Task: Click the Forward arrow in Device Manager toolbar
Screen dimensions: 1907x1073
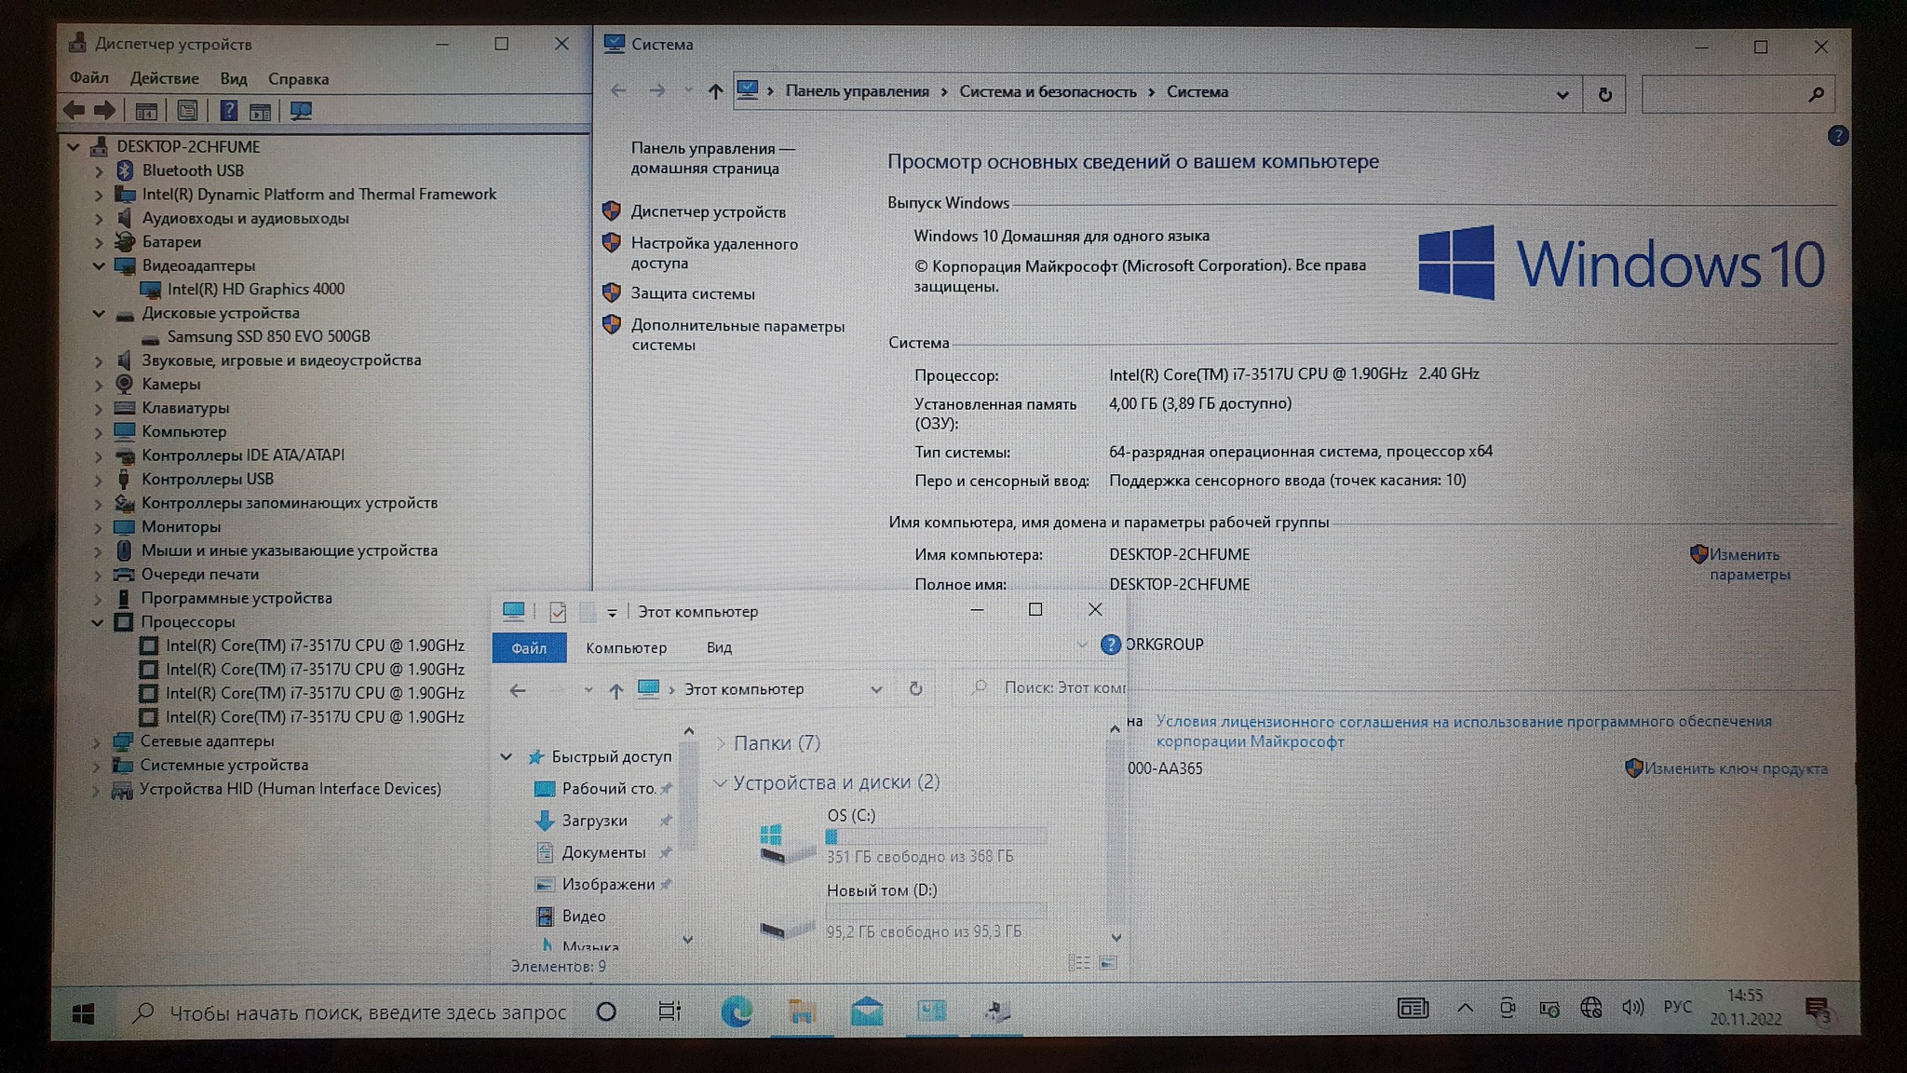Action: [x=104, y=111]
